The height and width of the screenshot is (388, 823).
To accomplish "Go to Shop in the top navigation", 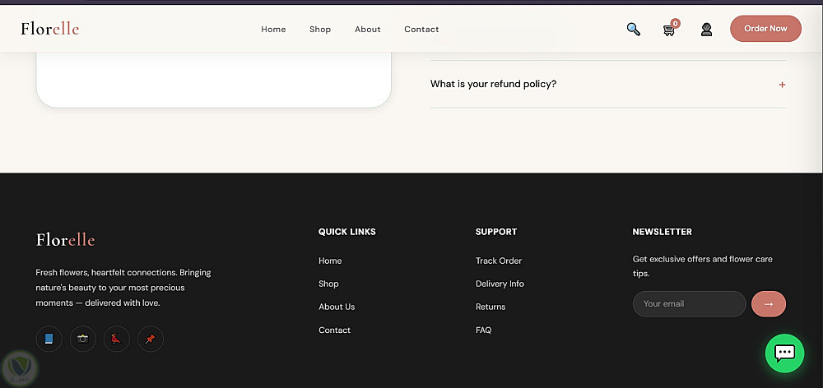I will (x=320, y=30).
